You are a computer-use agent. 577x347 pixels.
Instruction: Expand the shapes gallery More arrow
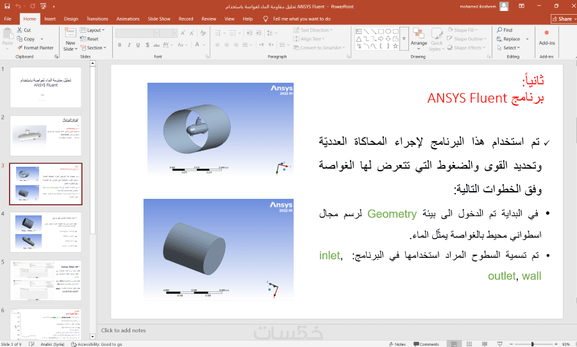click(x=404, y=38)
